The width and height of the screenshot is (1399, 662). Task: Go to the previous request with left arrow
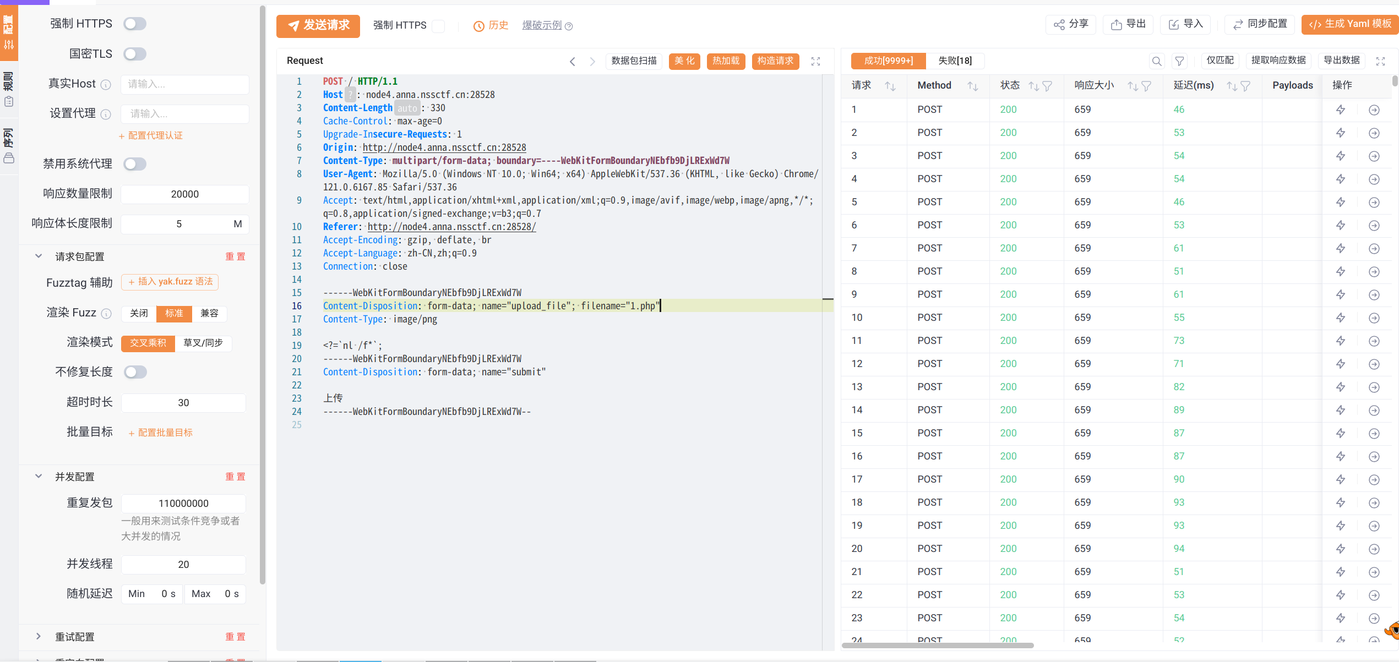click(573, 61)
